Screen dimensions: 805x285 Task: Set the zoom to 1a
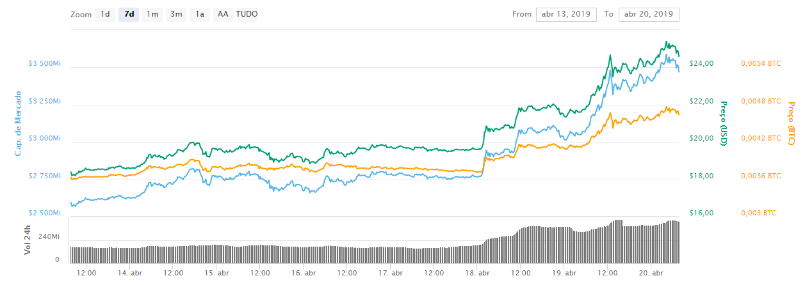(x=200, y=14)
